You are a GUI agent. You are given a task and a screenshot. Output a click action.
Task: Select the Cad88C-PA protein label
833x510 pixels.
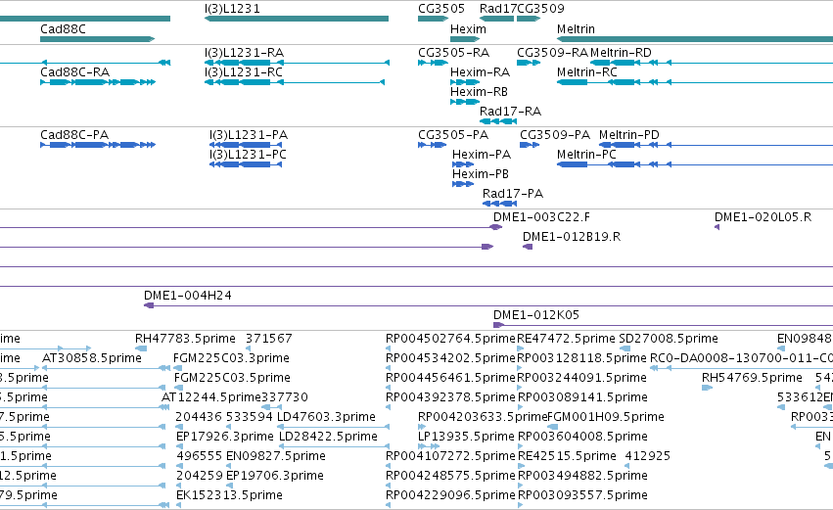(x=74, y=135)
